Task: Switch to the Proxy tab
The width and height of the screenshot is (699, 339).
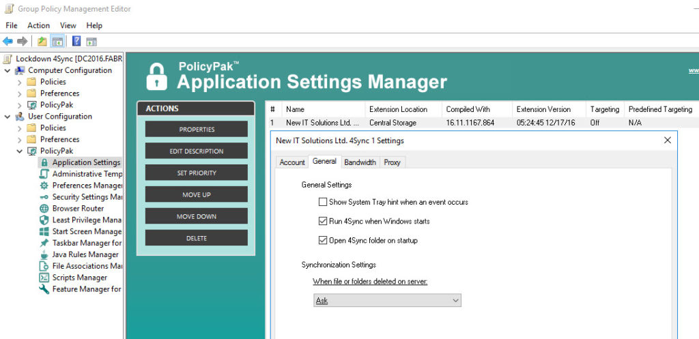Action: [393, 162]
